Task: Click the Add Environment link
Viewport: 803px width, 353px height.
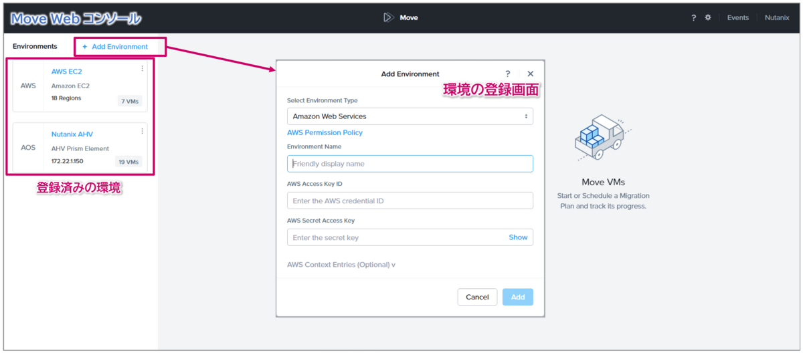Action: (x=115, y=47)
